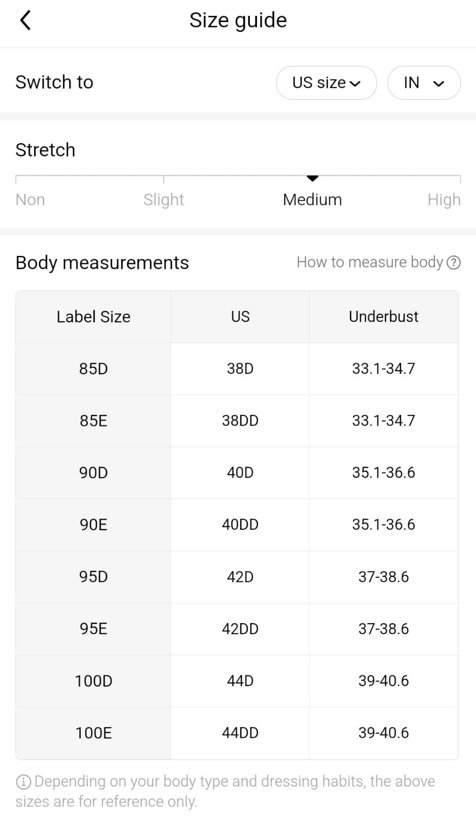Select the 90D label size row
The height and width of the screenshot is (820, 476).
(93, 473)
